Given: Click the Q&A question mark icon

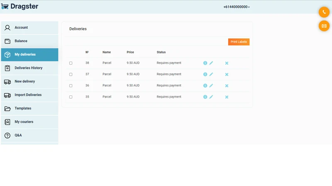Looking at the screenshot, I should point(7,136).
